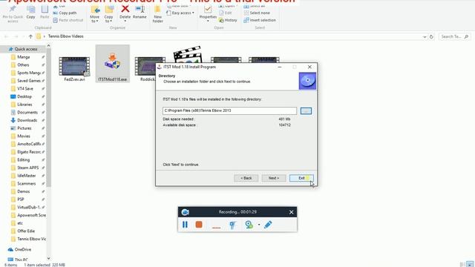This screenshot has width=475, height=267.
Task: Open IdleMaster folder in sidebar
Action: pyautogui.click(x=27, y=176)
